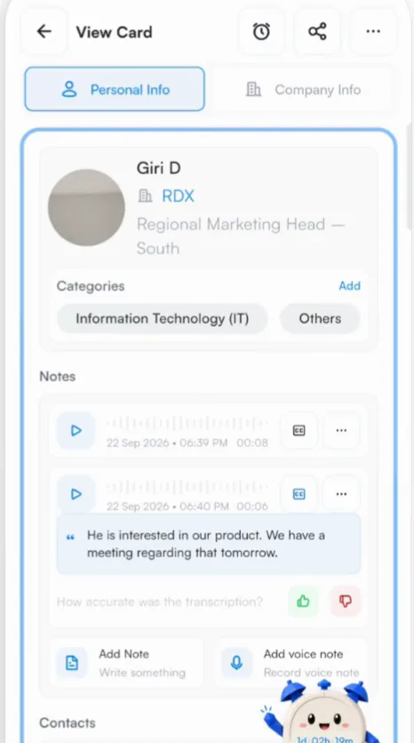The height and width of the screenshot is (743, 414).
Task: Seek within the 06:40 PM waveform
Action: tap(187, 487)
